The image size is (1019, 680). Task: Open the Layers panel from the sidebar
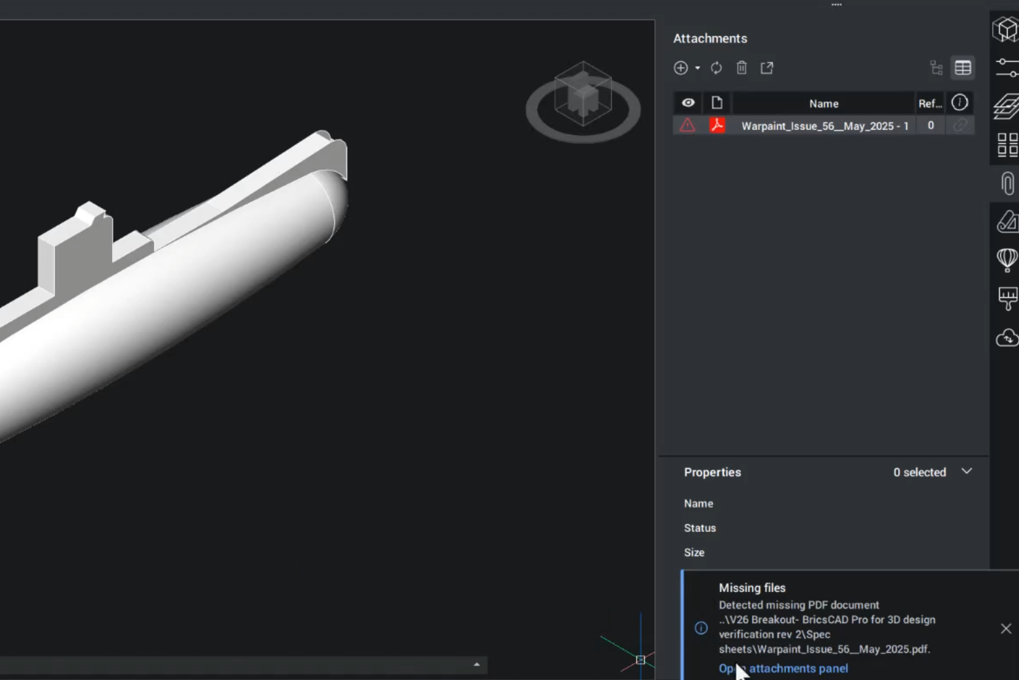coord(1007,106)
